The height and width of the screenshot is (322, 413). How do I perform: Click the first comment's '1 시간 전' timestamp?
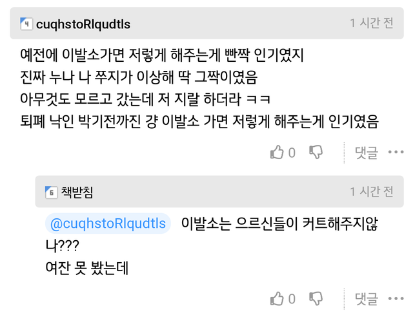pyautogui.click(x=371, y=24)
